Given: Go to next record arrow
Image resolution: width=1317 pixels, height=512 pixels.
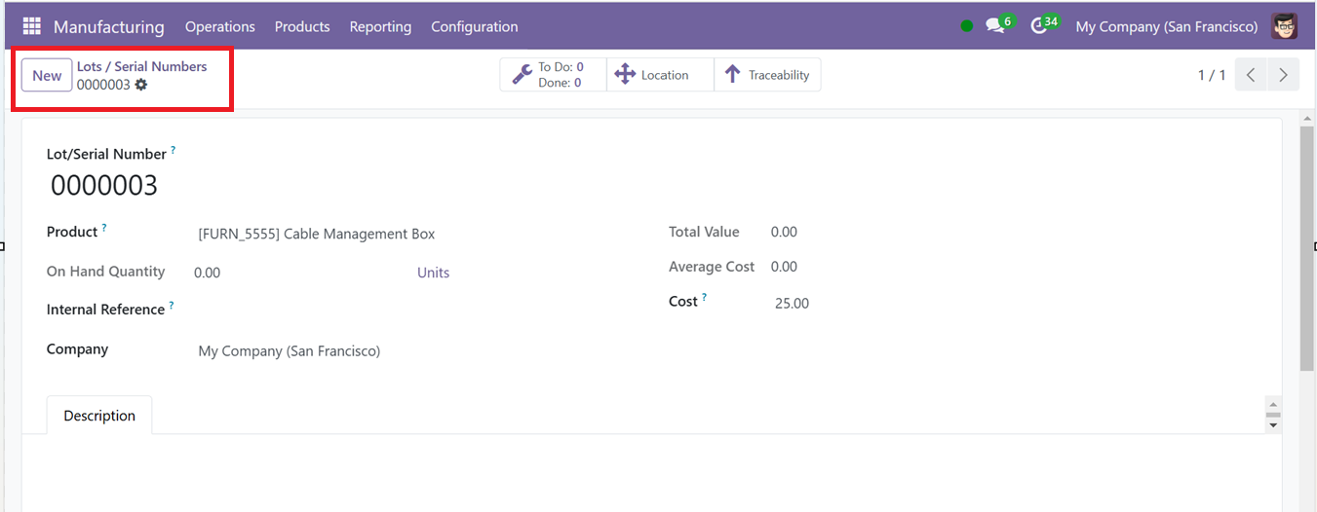Looking at the screenshot, I should 1283,75.
